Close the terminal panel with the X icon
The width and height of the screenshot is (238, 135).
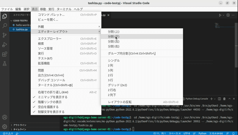pyautogui.click(x=234, y=99)
